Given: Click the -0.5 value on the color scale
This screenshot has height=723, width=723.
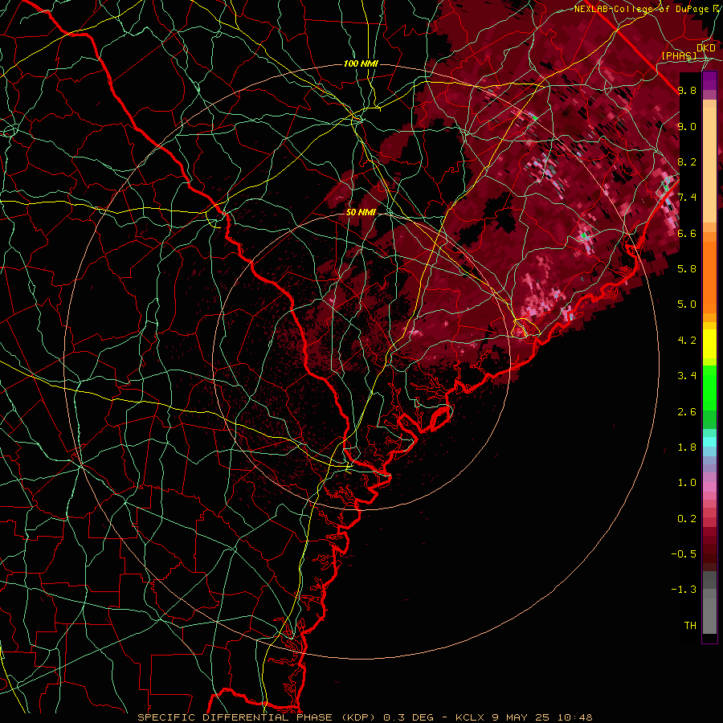Looking at the screenshot, I should pos(684,554).
